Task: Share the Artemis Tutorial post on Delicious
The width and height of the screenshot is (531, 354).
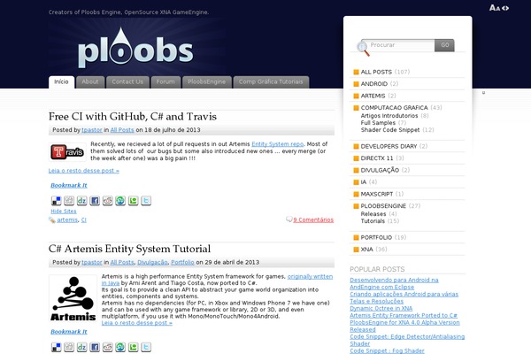Action: (x=57, y=347)
